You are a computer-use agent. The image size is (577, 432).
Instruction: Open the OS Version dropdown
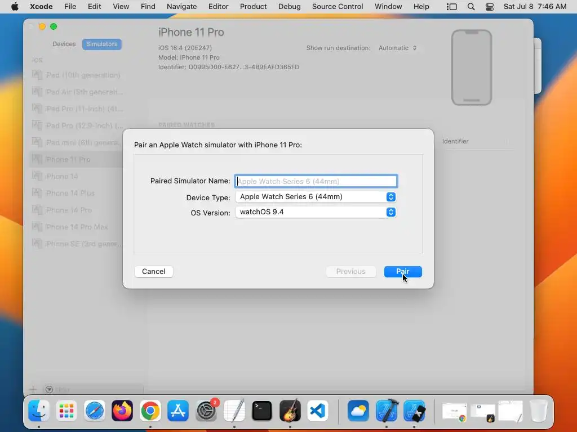pos(316,212)
